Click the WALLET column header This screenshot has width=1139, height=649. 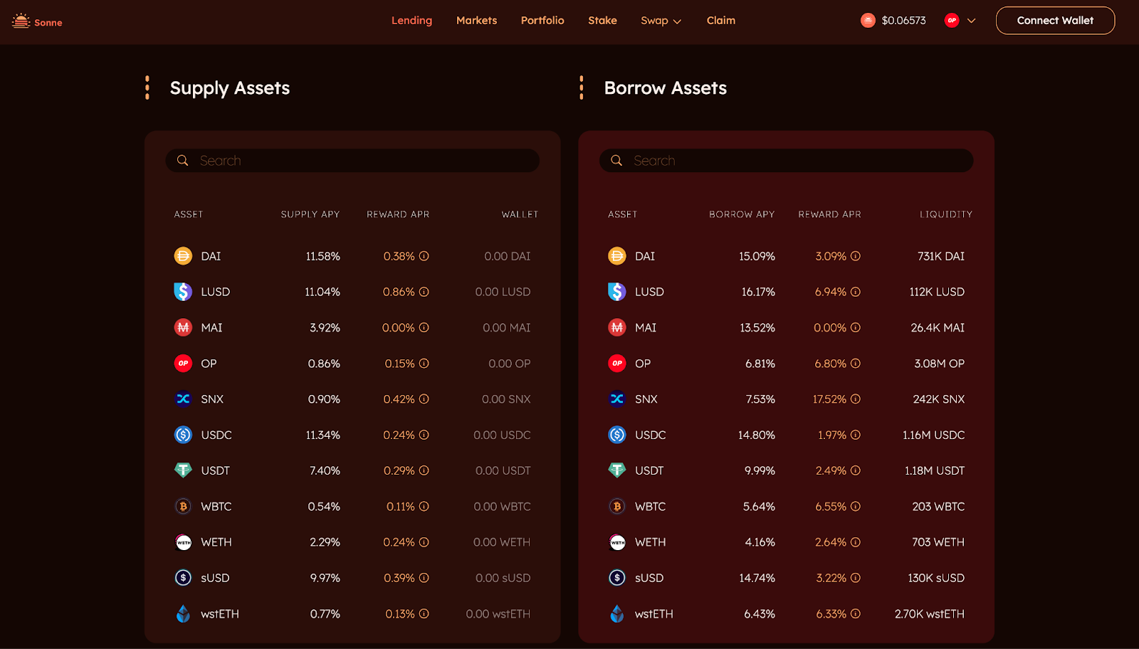(520, 214)
